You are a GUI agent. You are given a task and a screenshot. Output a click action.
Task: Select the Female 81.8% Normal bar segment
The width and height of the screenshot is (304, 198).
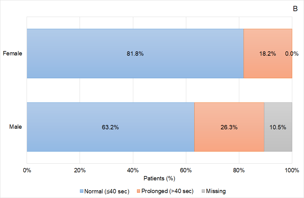(x=135, y=54)
